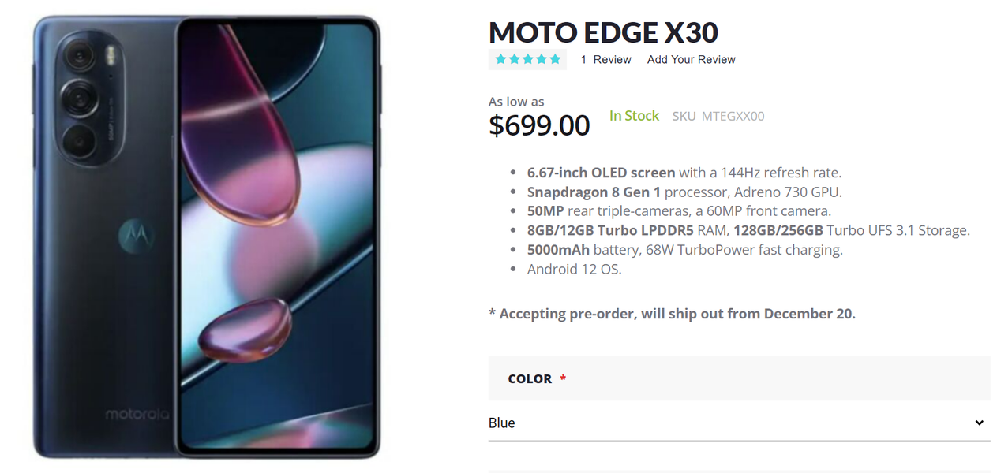Image resolution: width=997 pixels, height=473 pixels.
Task: Click the pre-order shipping notice text
Action: [672, 314]
